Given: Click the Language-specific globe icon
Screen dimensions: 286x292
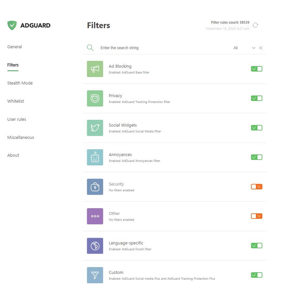Looking at the screenshot, I should coord(95,246).
